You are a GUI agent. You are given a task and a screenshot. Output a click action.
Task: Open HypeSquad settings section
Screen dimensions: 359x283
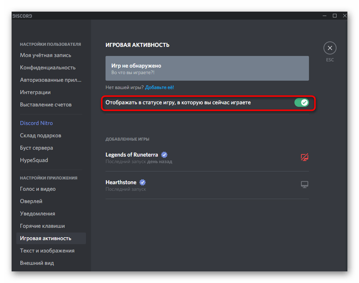tap(34, 160)
